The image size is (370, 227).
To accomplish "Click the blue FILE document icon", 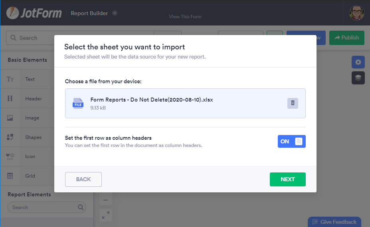I will click(x=78, y=104).
